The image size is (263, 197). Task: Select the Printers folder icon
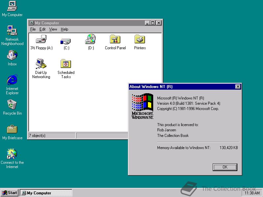pyautogui.click(x=139, y=40)
